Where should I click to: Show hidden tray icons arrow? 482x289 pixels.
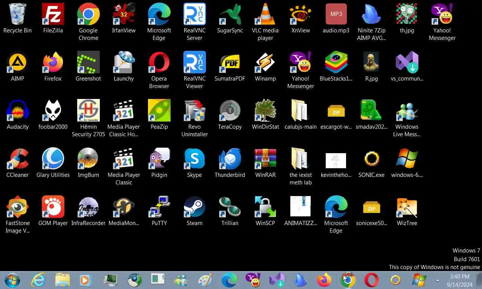pos(437,280)
